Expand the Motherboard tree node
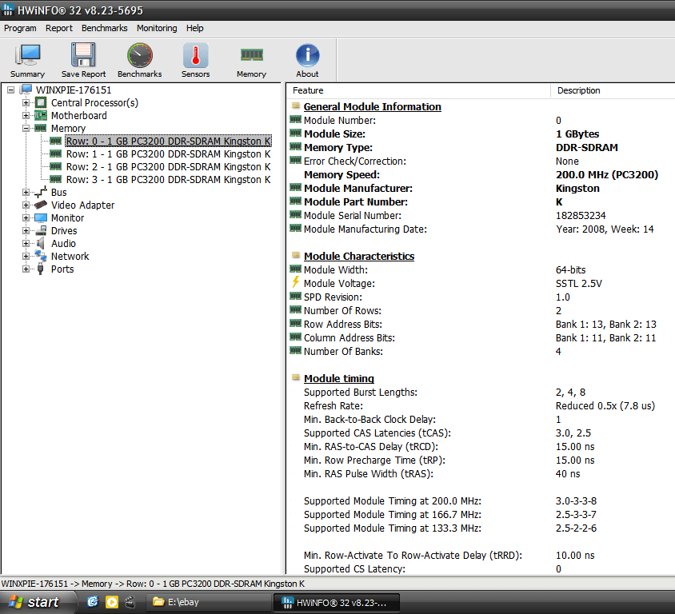The width and height of the screenshot is (675, 614). [26, 116]
